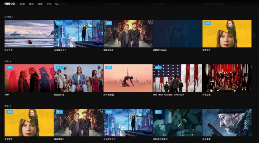Viewport: 259px width, 143px height.
Task: Open the RUN series thumbnail
Action: point(29,78)
